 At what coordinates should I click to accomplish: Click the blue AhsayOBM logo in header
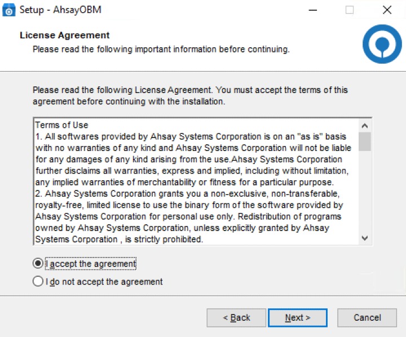382,43
